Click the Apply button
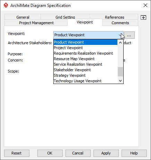151x160 pixels. point(106,153)
